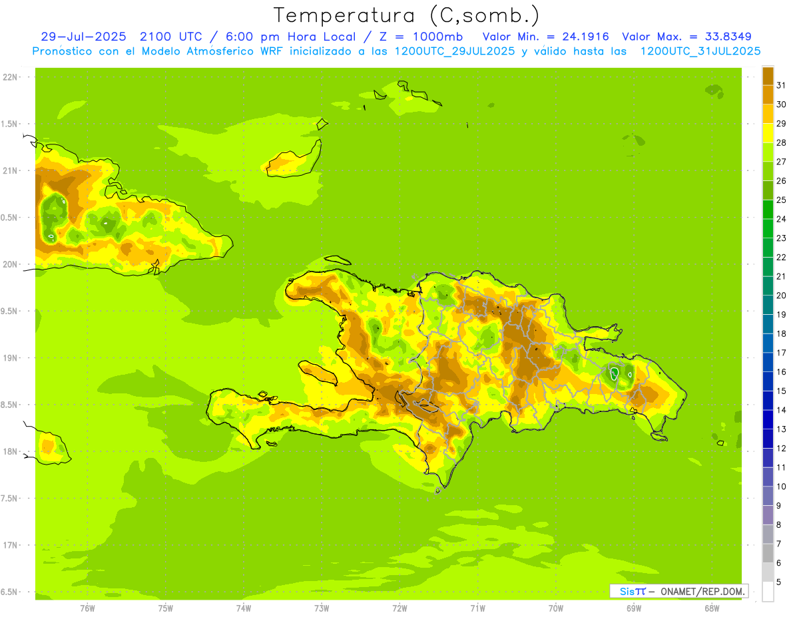
Task: Click the '68W' longitude label
Action: click(712, 608)
